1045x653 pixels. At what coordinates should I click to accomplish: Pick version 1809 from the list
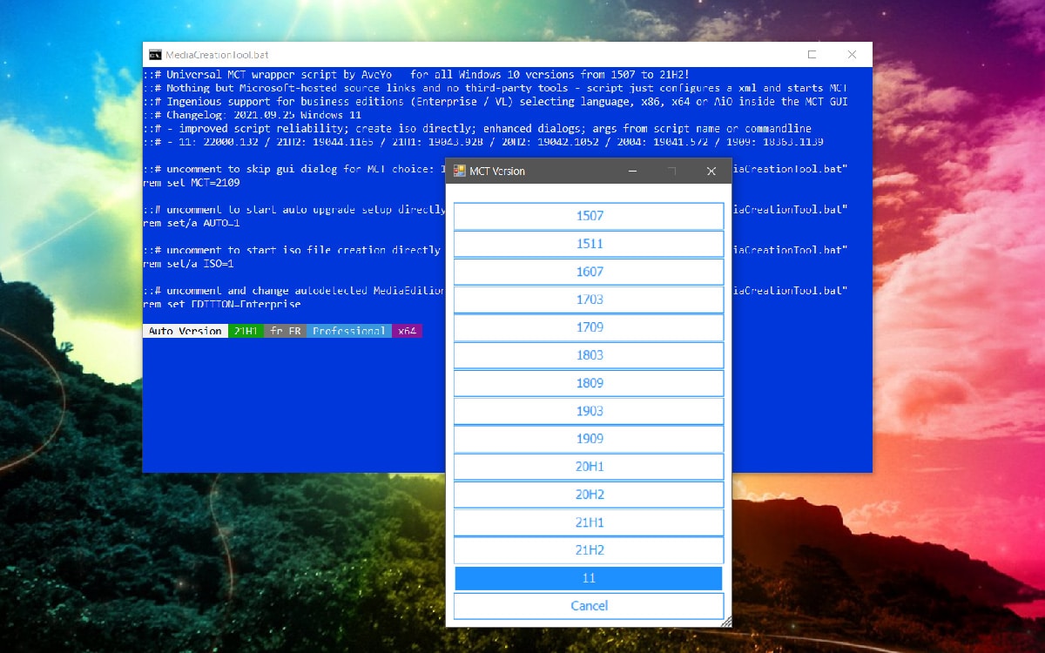589,383
